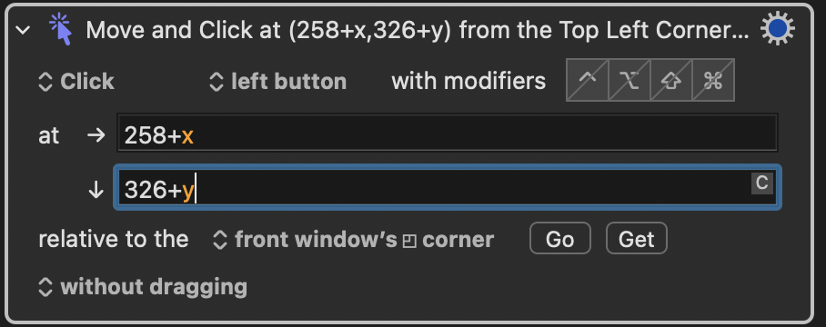The height and width of the screenshot is (327, 826).
Task: Click the down arrow vertical icon
Action: (x=96, y=191)
